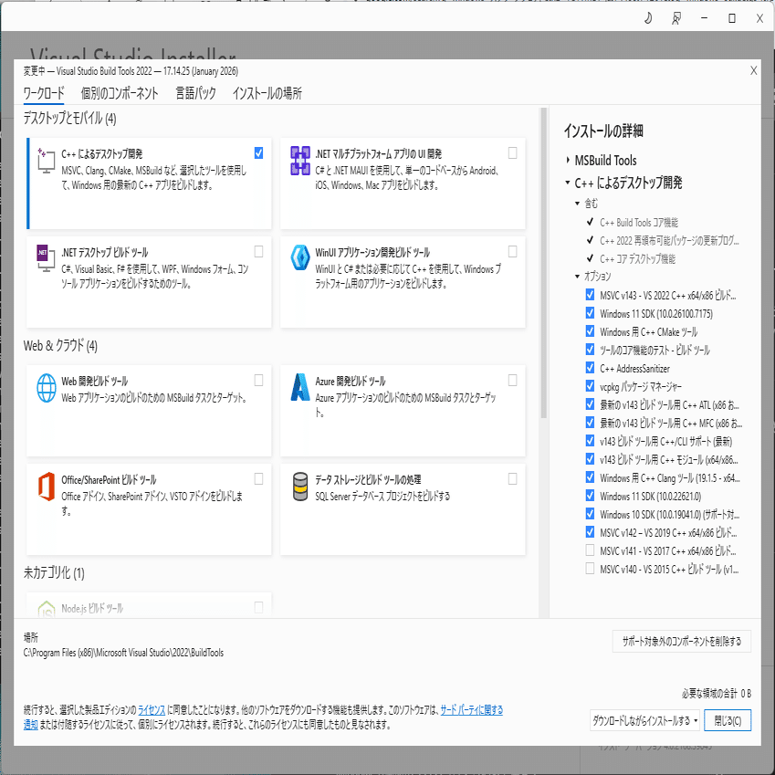Check the データ ストレージとビルド ツールの処理 checkbox

[512, 479]
